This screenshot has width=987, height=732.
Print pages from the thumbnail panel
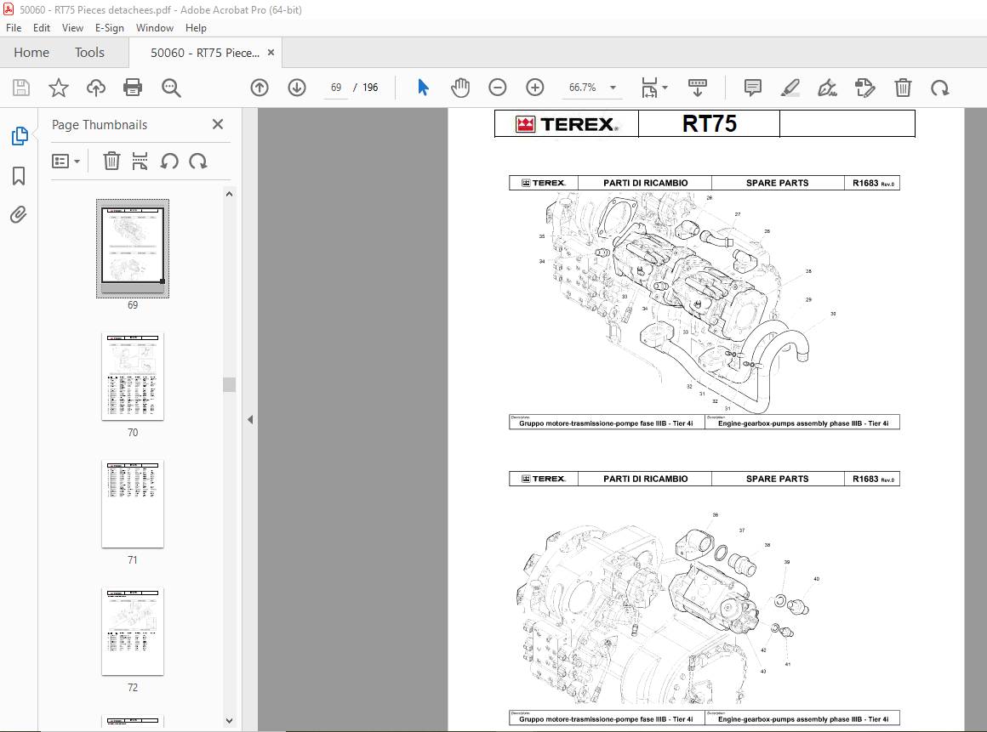pos(140,161)
